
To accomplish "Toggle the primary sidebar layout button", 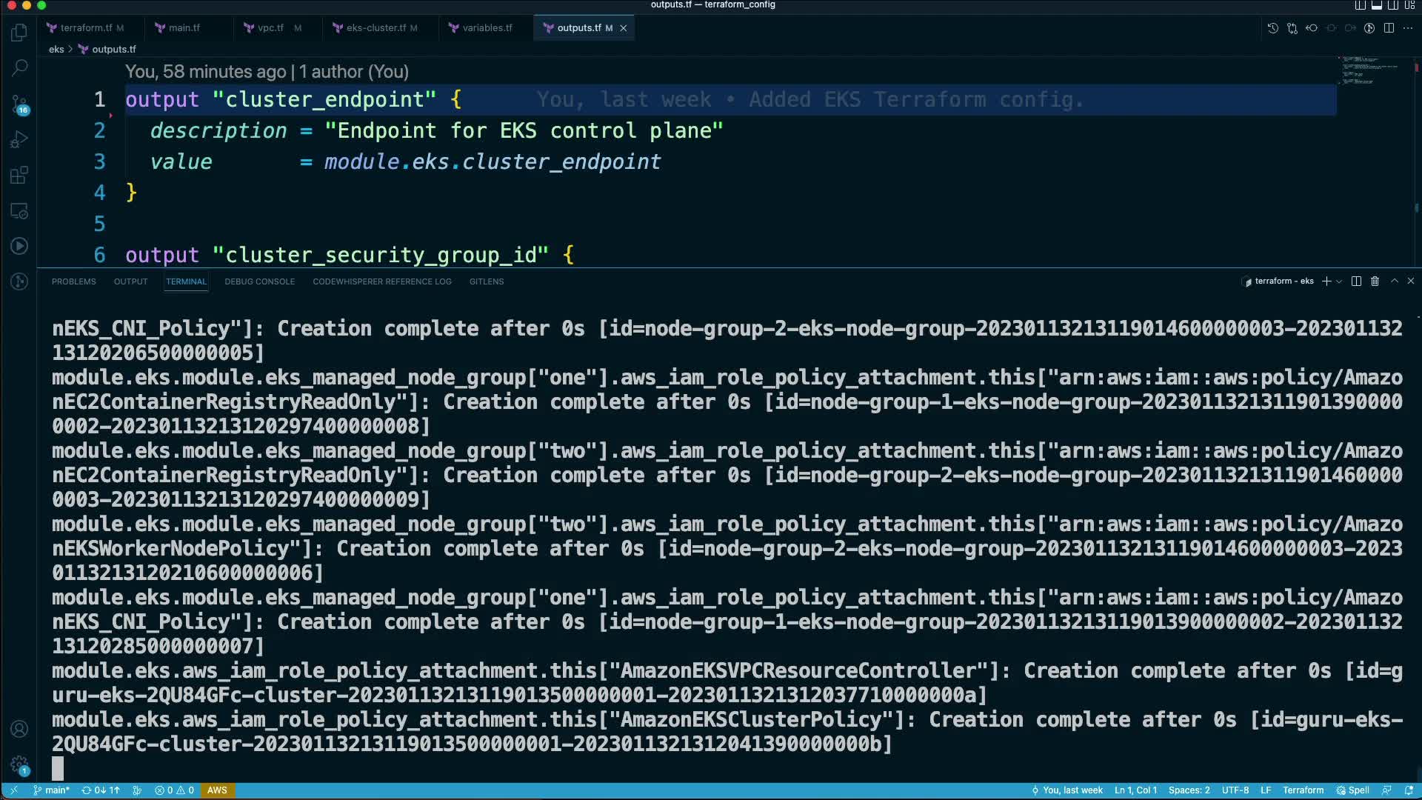I will 1361,5.
